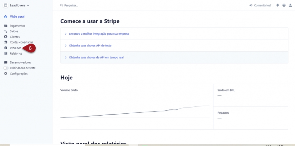Click the Clientes person icon
295x146 pixels.
coord(6,37)
